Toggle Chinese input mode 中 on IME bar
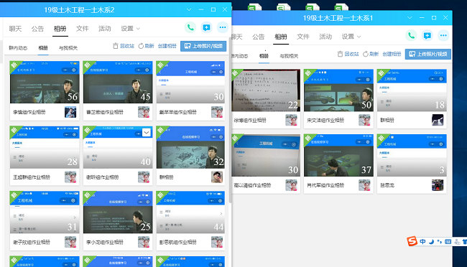The height and width of the screenshot is (267, 467). [422, 241]
